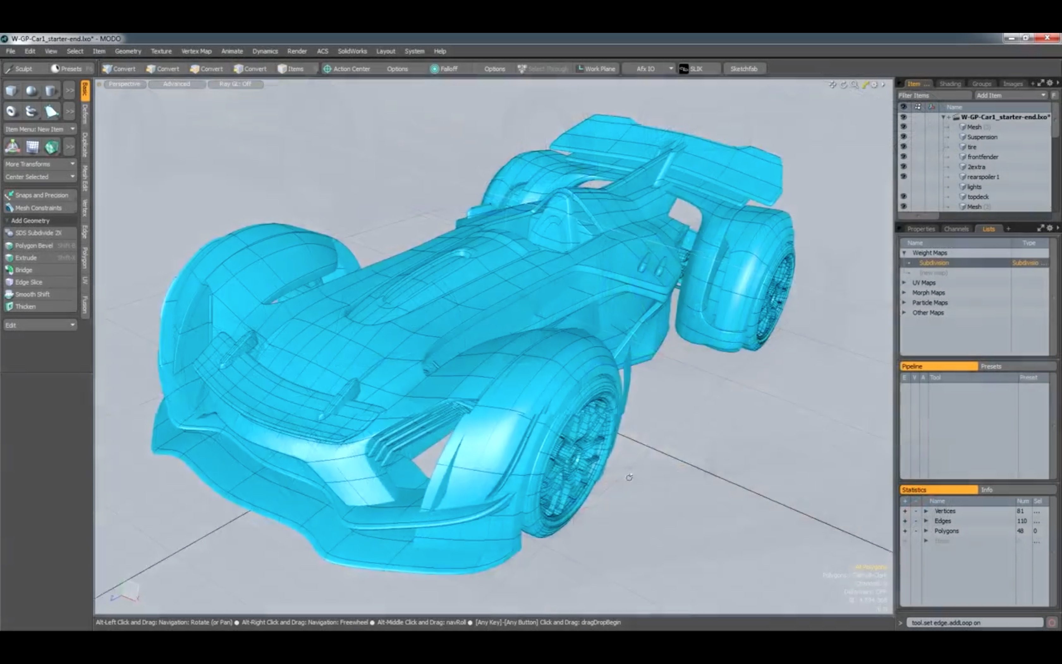Image resolution: width=1062 pixels, height=664 pixels.
Task: Hide the lights item in the Items list
Action: click(x=904, y=187)
